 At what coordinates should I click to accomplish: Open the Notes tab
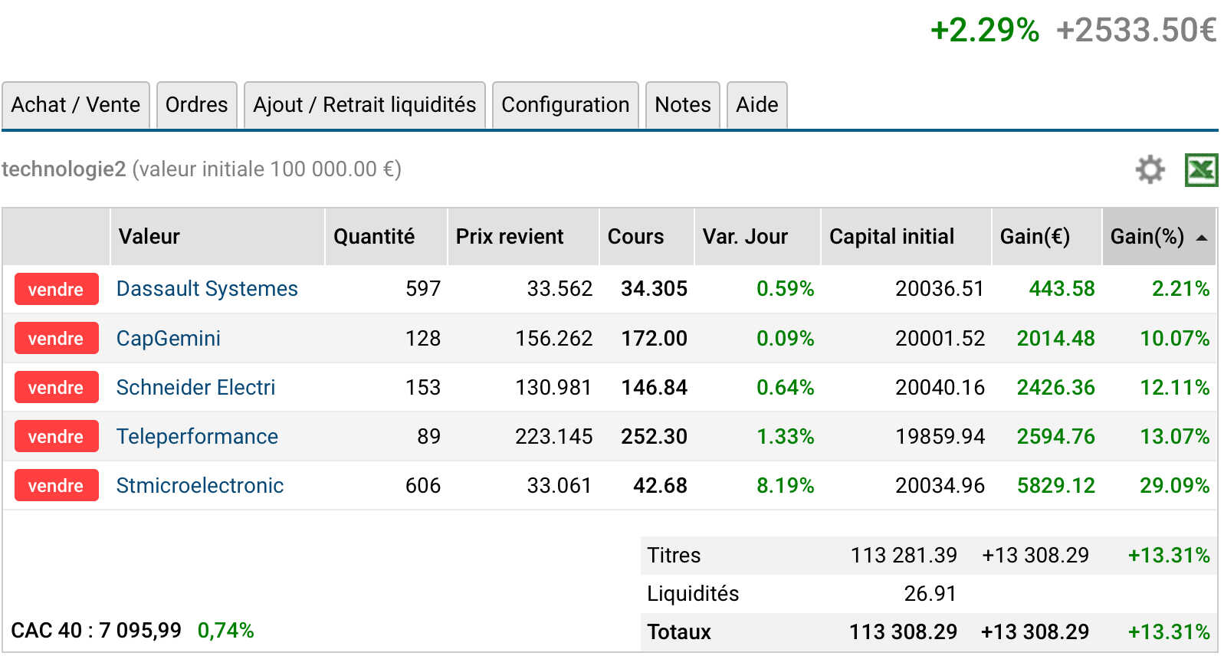[x=683, y=105]
